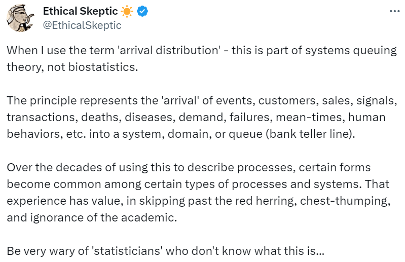The width and height of the screenshot is (405, 262).
Task: Click the text 'The principle represents'
Action: (x=62, y=100)
